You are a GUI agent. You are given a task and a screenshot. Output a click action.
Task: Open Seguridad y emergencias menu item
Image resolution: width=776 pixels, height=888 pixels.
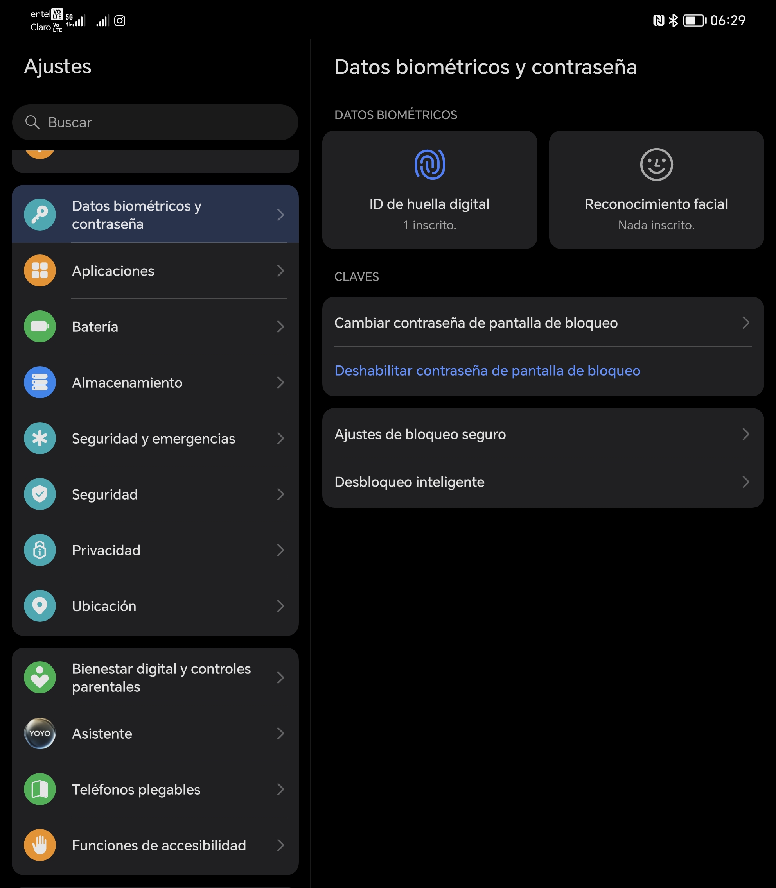(x=153, y=439)
